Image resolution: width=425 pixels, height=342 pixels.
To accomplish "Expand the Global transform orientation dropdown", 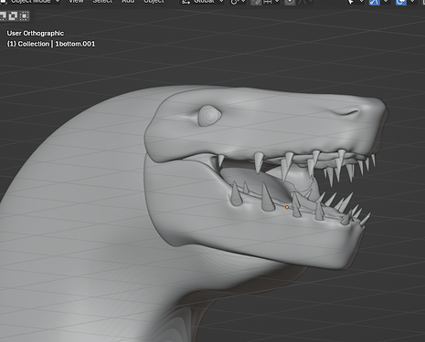I will click(202, 2).
